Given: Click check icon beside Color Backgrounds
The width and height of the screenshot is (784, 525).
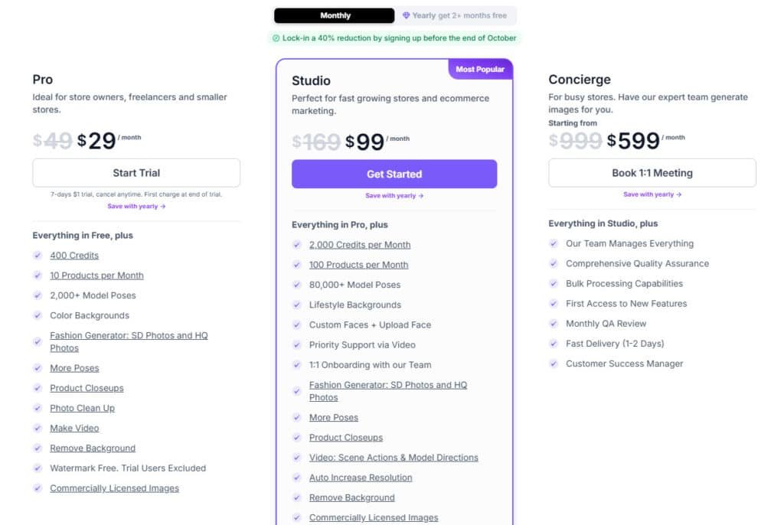Looking at the screenshot, I should point(38,315).
